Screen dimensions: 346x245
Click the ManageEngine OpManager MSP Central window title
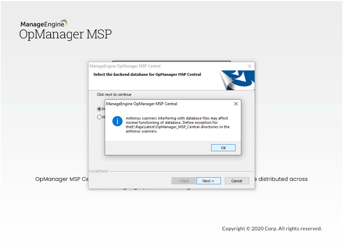pyautogui.click(x=125, y=66)
